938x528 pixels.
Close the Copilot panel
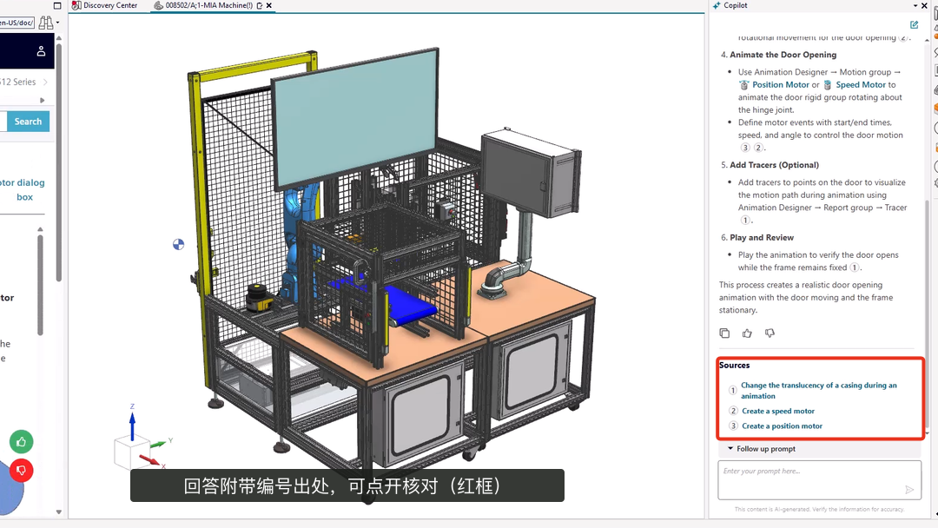(x=924, y=5)
